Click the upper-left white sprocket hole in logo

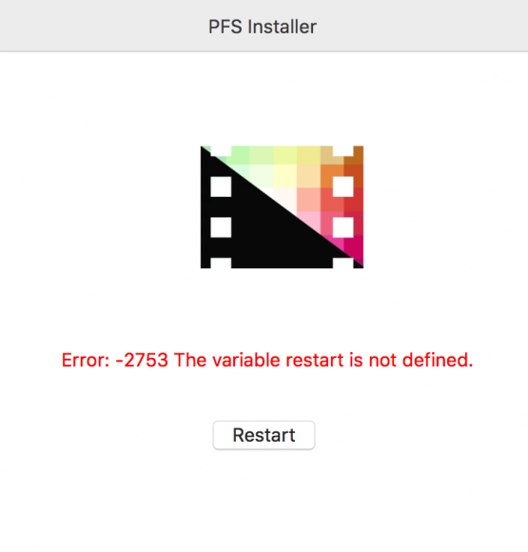221,187
